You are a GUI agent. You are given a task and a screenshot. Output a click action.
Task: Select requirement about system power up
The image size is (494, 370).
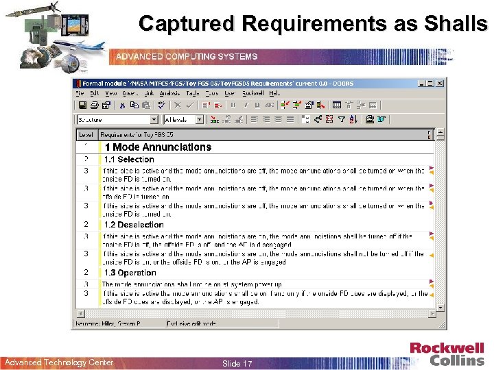coord(191,284)
